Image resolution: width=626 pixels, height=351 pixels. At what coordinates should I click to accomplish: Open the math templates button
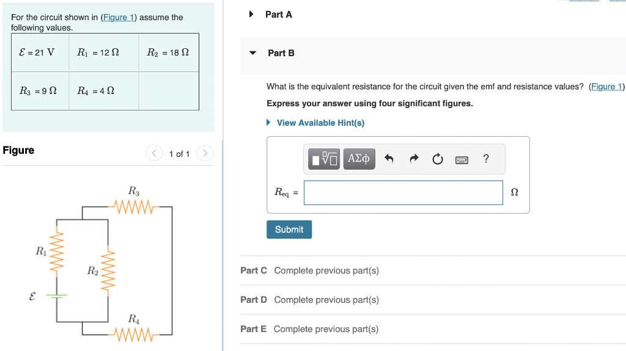click(324, 159)
